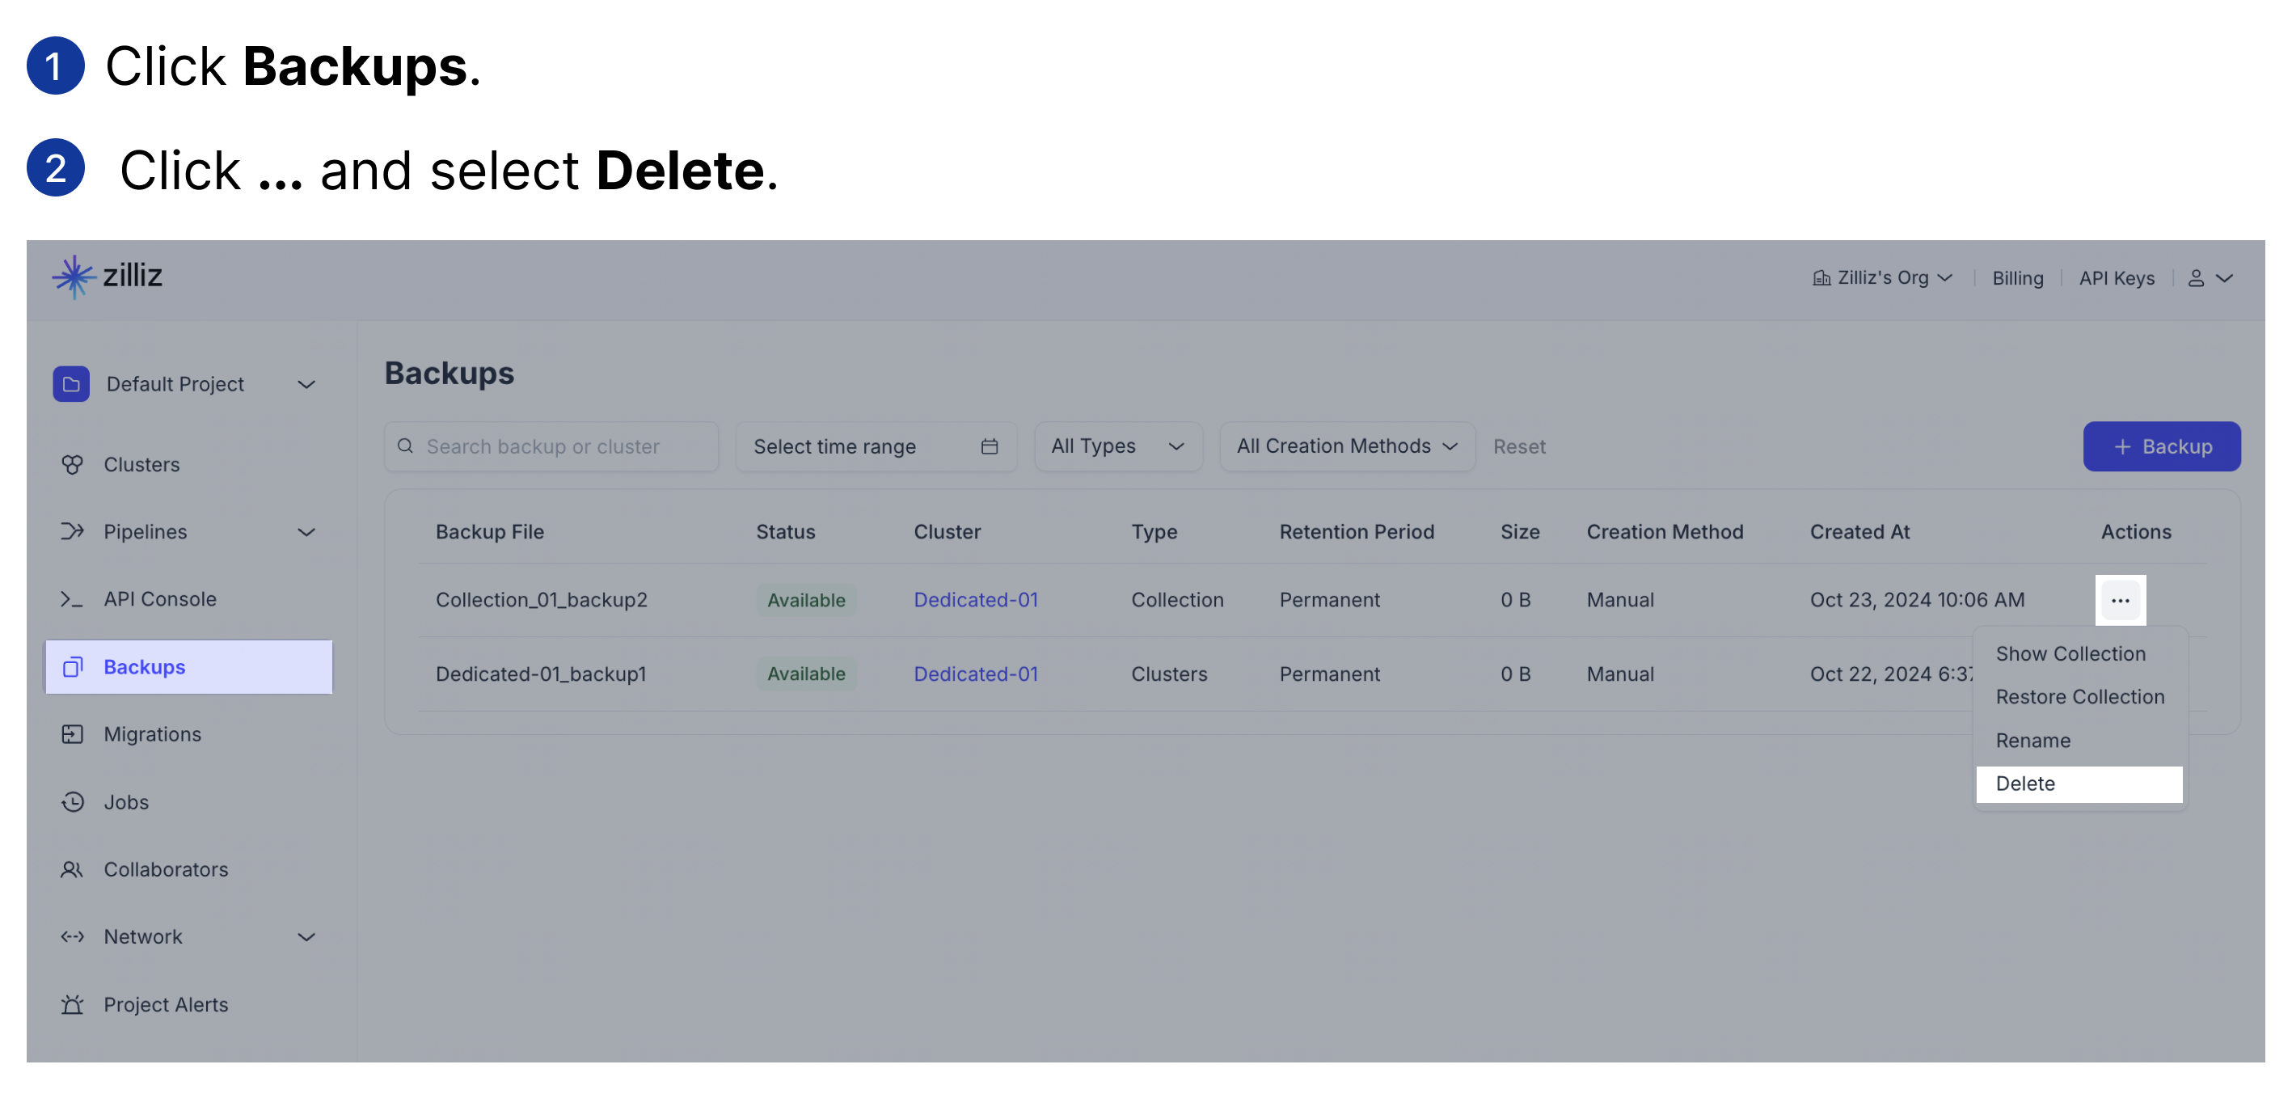
Task: Click the Pipelines sidebar icon
Action: click(x=72, y=532)
